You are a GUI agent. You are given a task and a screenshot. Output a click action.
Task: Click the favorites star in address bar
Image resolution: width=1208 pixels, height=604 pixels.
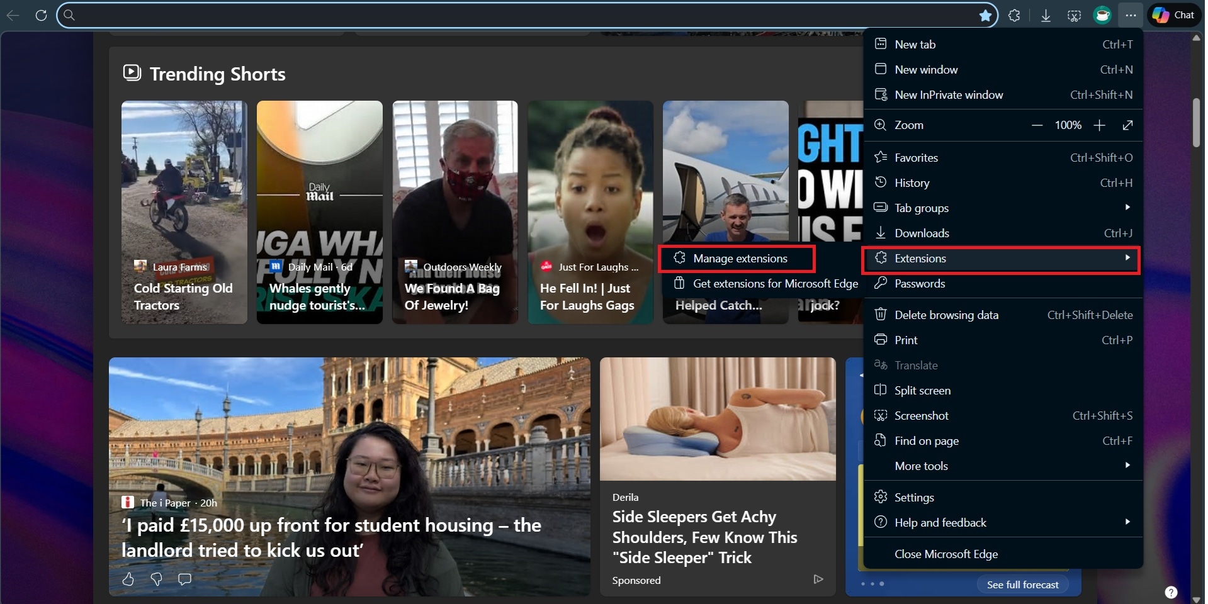(x=985, y=15)
